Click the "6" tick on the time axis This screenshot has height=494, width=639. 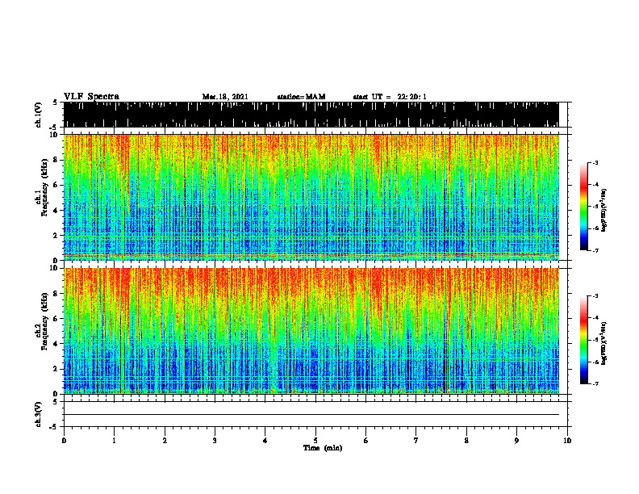coord(366,441)
